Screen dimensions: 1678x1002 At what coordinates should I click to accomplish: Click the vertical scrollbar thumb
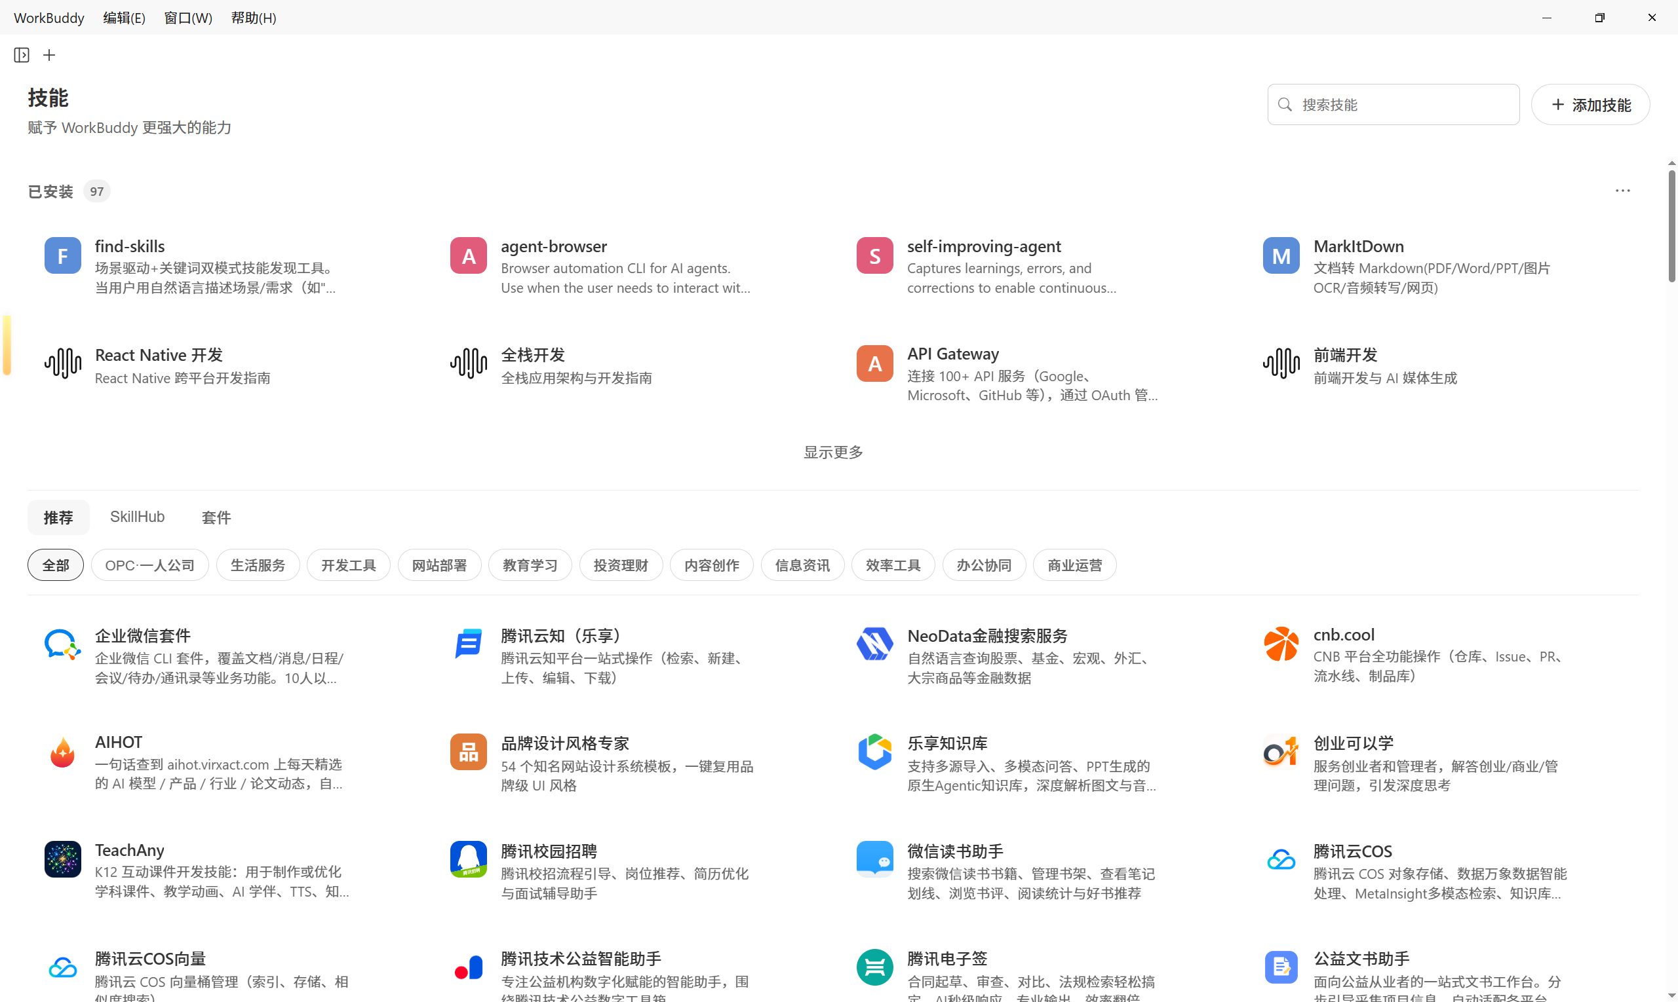point(1672,226)
